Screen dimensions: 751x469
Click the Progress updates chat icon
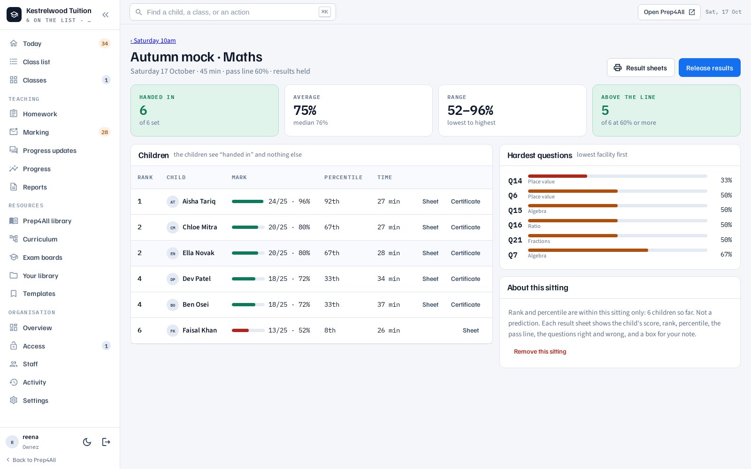(x=14, y=150)
